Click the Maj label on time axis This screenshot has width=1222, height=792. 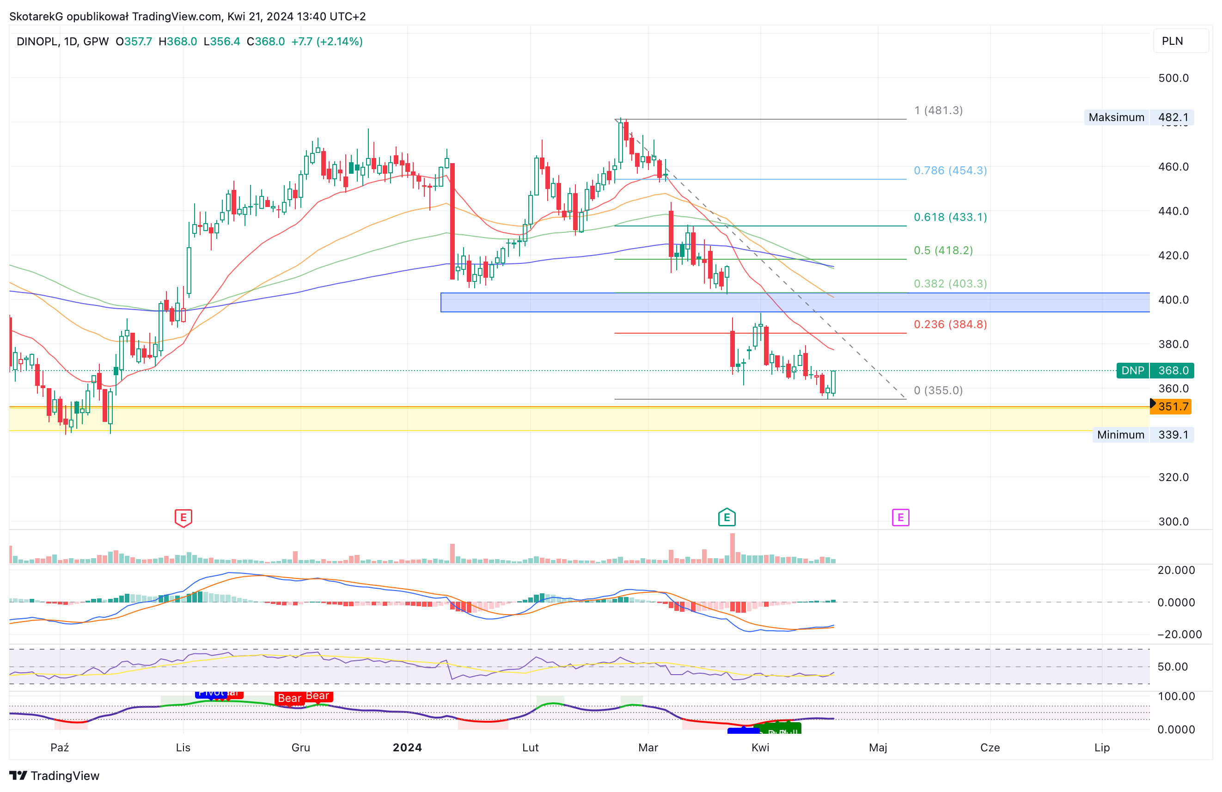click(x=878, y=747)
